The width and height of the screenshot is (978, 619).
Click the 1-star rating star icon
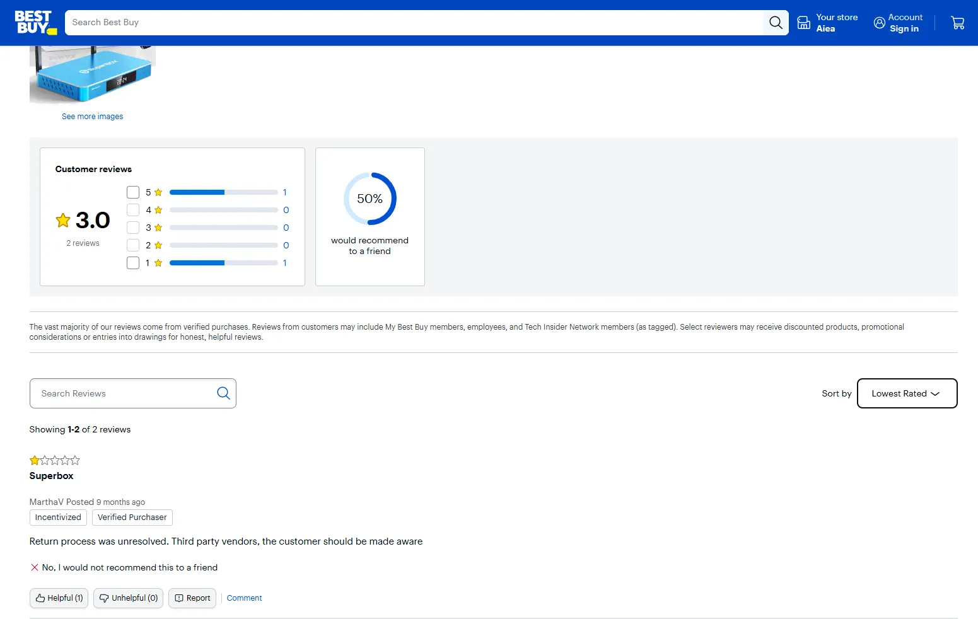158,263
